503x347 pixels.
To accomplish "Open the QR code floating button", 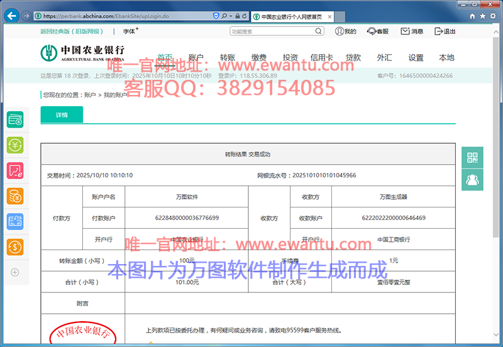I will pyautogui.click(x=472, y=157).
